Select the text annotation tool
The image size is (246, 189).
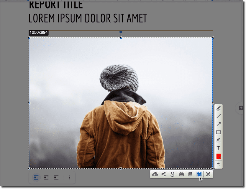(218, 148)
